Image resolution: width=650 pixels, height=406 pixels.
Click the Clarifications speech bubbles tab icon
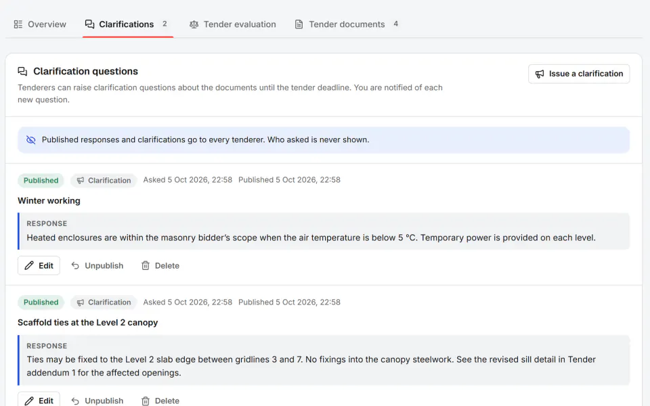click(89, 24)
